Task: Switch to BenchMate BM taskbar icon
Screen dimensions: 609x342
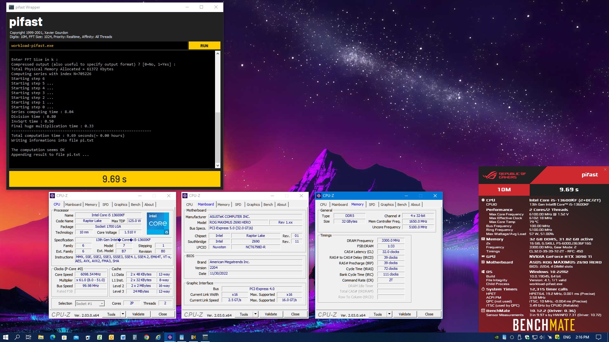Action: (193, 337)
